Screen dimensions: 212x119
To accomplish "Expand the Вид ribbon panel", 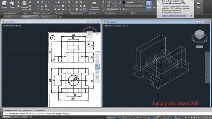I will (x=133, y=13).
